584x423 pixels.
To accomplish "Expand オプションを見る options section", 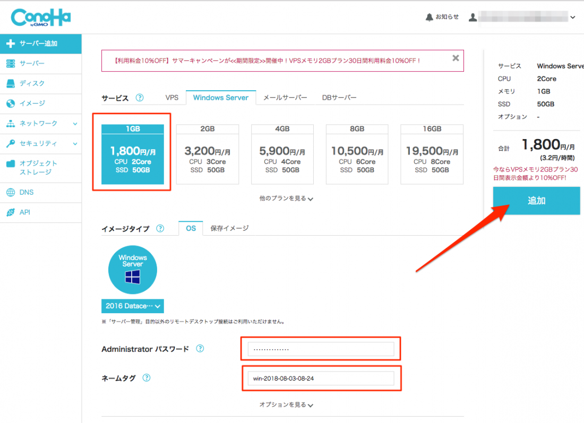I will click(286, 405).
